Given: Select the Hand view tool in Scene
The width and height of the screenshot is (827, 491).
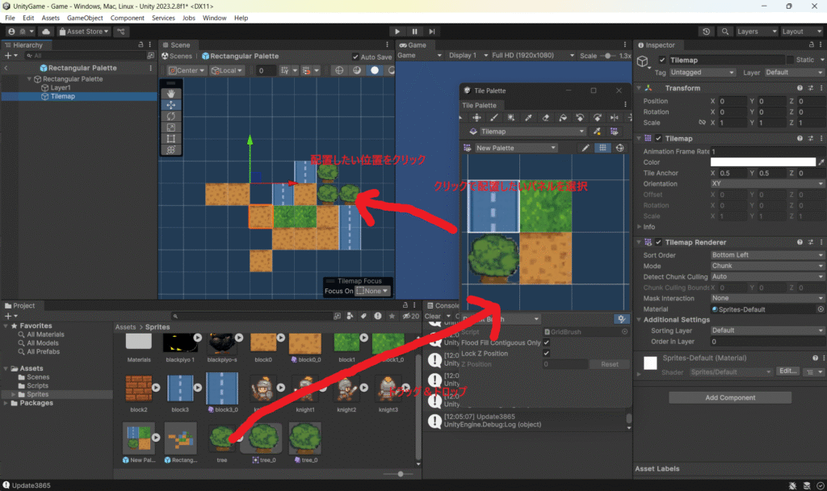Looking at the screenshot, I should click(x=171, y=94).
